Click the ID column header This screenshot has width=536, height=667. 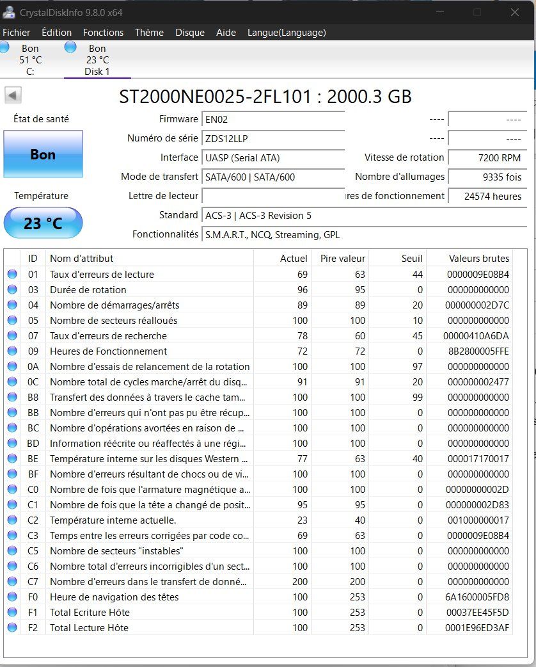tap(33, 258)
